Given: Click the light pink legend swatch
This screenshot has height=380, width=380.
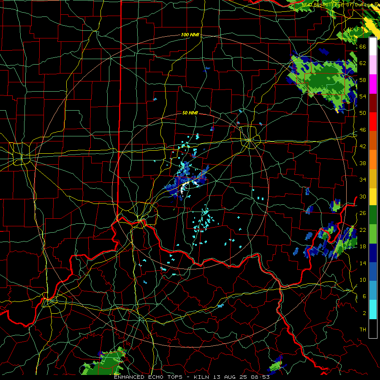Looking at the screenshot, I should pos(373,65).
